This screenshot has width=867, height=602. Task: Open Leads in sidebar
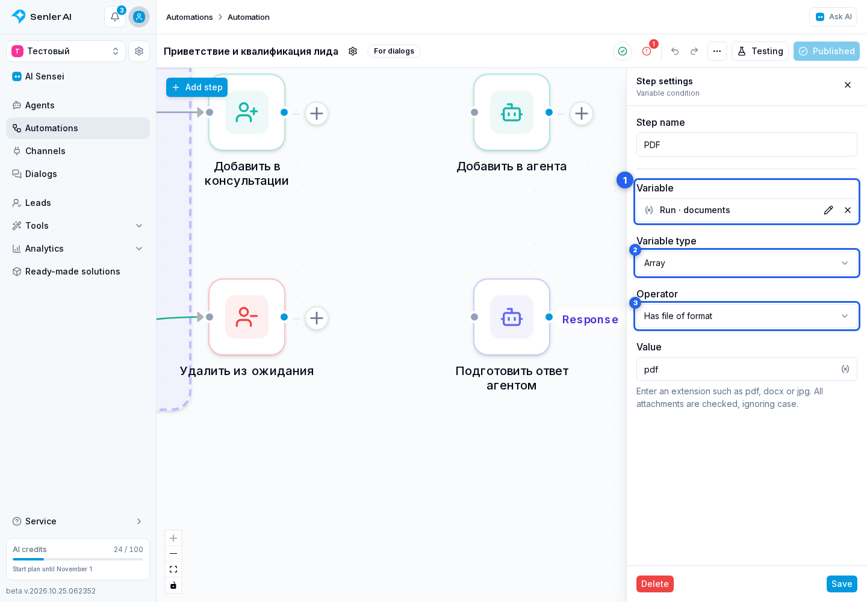coord(78,203)
